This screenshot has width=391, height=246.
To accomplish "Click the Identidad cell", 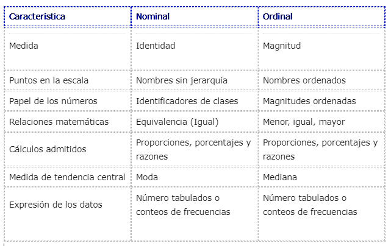I will pos(156,46).
